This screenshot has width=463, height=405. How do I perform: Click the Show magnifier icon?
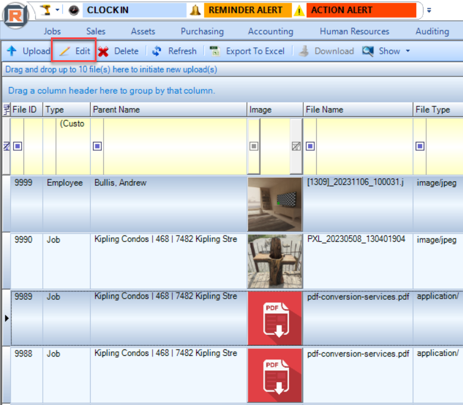[x=368, y=51]
